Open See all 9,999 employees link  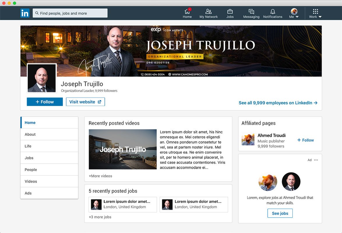278,103
